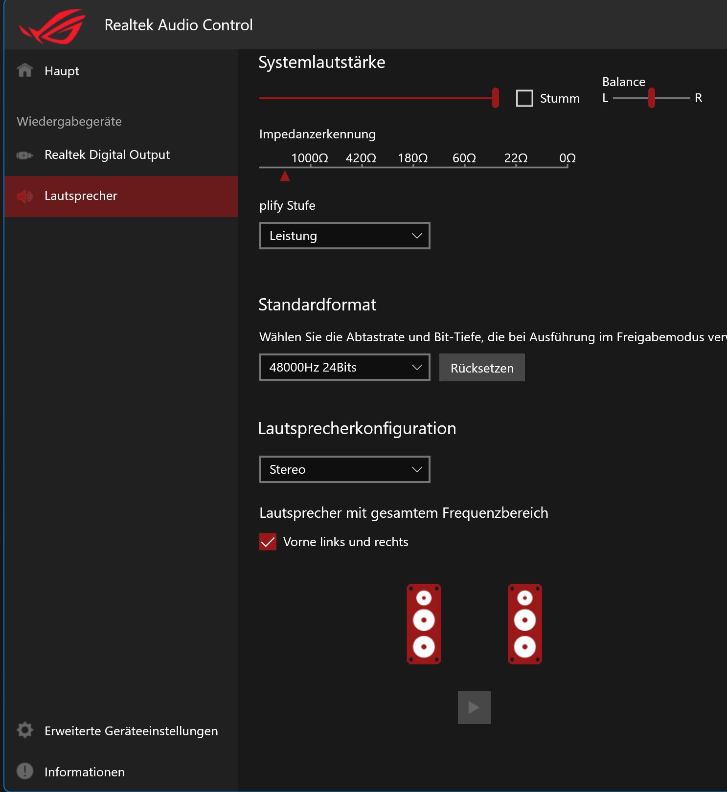The image size is (727, 792).
Task: Test the left front speaker image
Action: point(424,624)
